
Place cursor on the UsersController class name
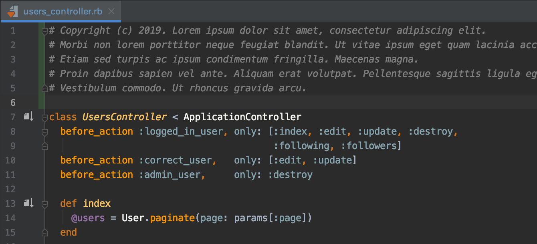pos(124,117)
